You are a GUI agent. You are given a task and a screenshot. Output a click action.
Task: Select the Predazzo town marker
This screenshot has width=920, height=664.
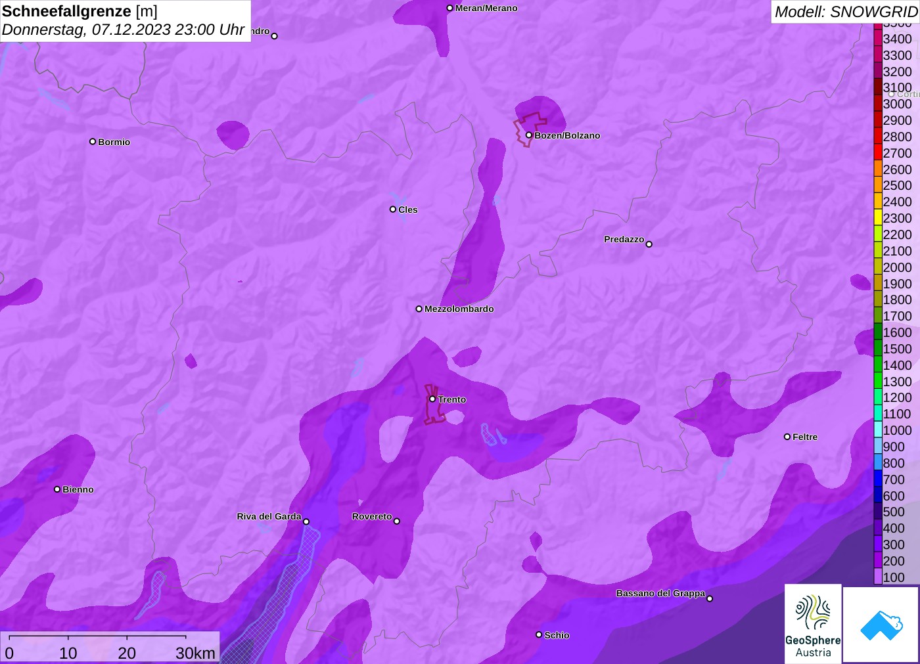click(649, 244)
